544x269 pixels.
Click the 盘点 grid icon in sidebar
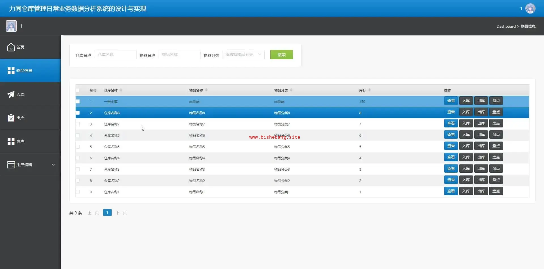(11, 141)
